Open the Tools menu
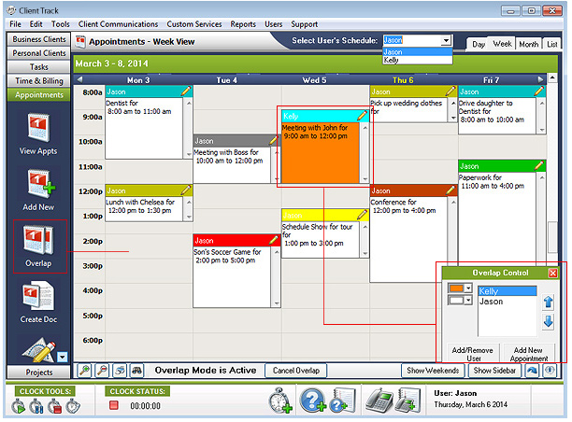 60,24
